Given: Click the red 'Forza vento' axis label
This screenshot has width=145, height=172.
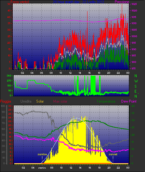Looking at the screenshot, I should (20, 2).
